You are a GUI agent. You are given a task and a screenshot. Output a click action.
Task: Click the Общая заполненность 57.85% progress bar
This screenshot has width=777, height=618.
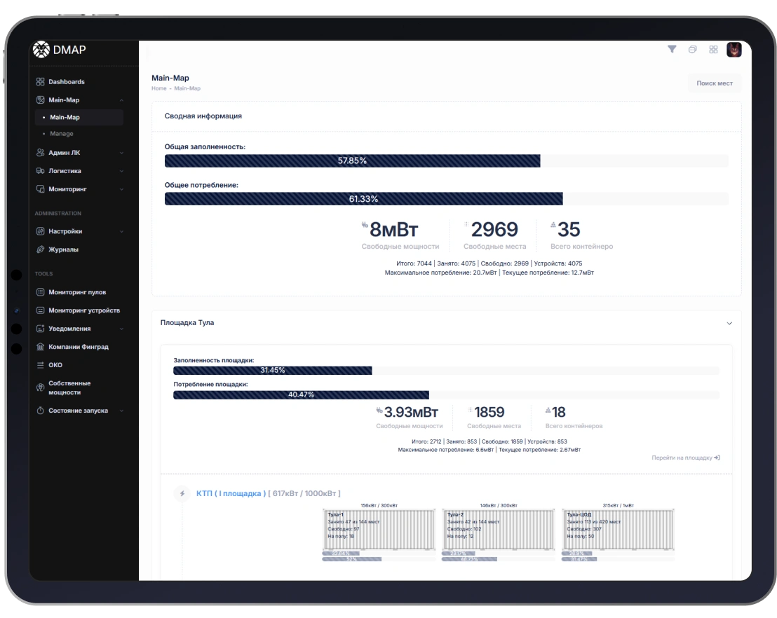[x=352, y=161]
